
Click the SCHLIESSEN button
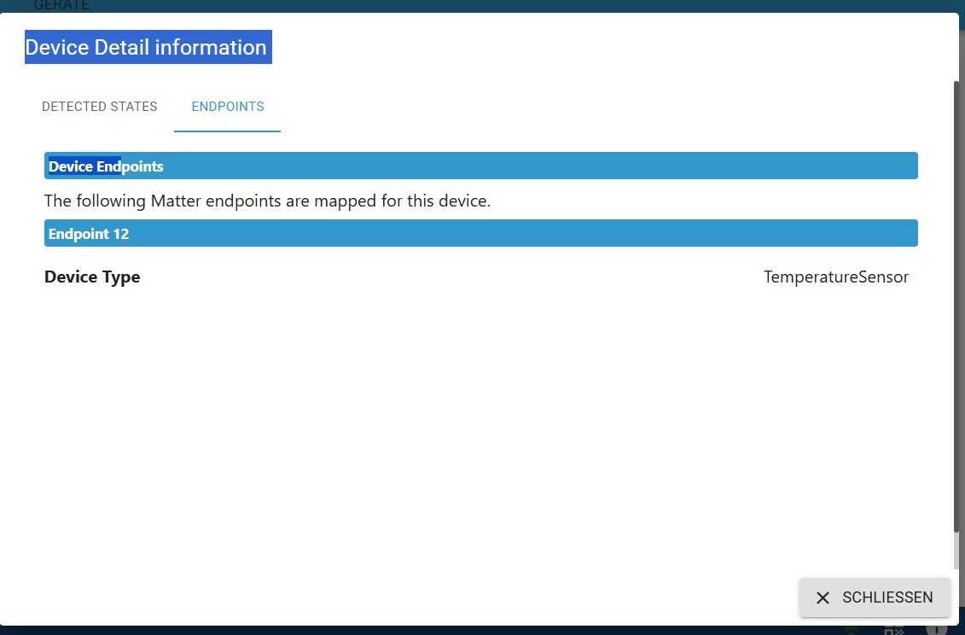click(875, 597)
